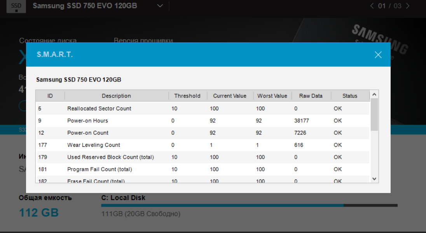Click the SSD drive icon in header
The image size is (426, 233).
[16, 6]
